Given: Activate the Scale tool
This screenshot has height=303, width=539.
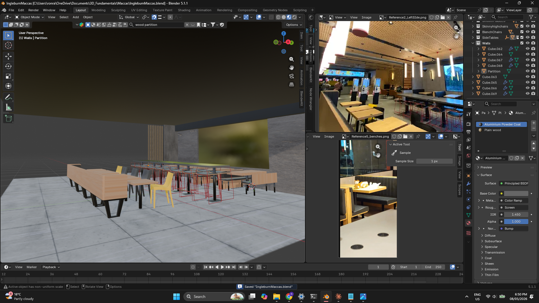Looking at the screenshot, I should point(8,76).
